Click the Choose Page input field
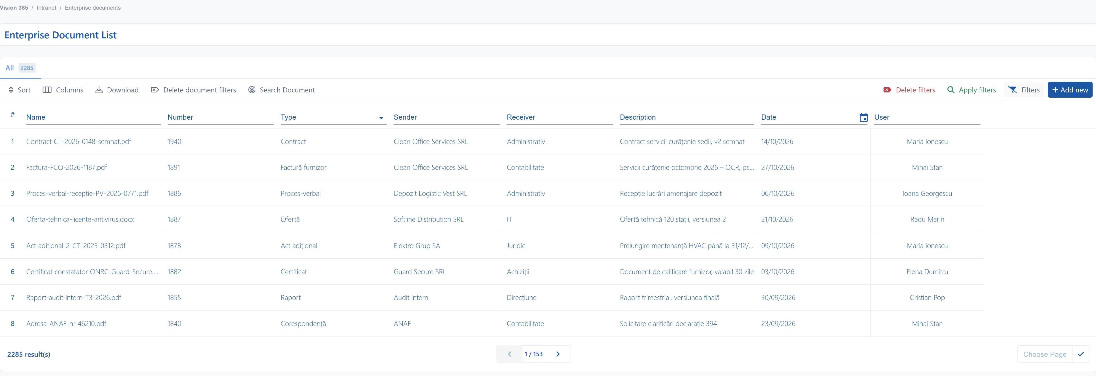 1045,354
